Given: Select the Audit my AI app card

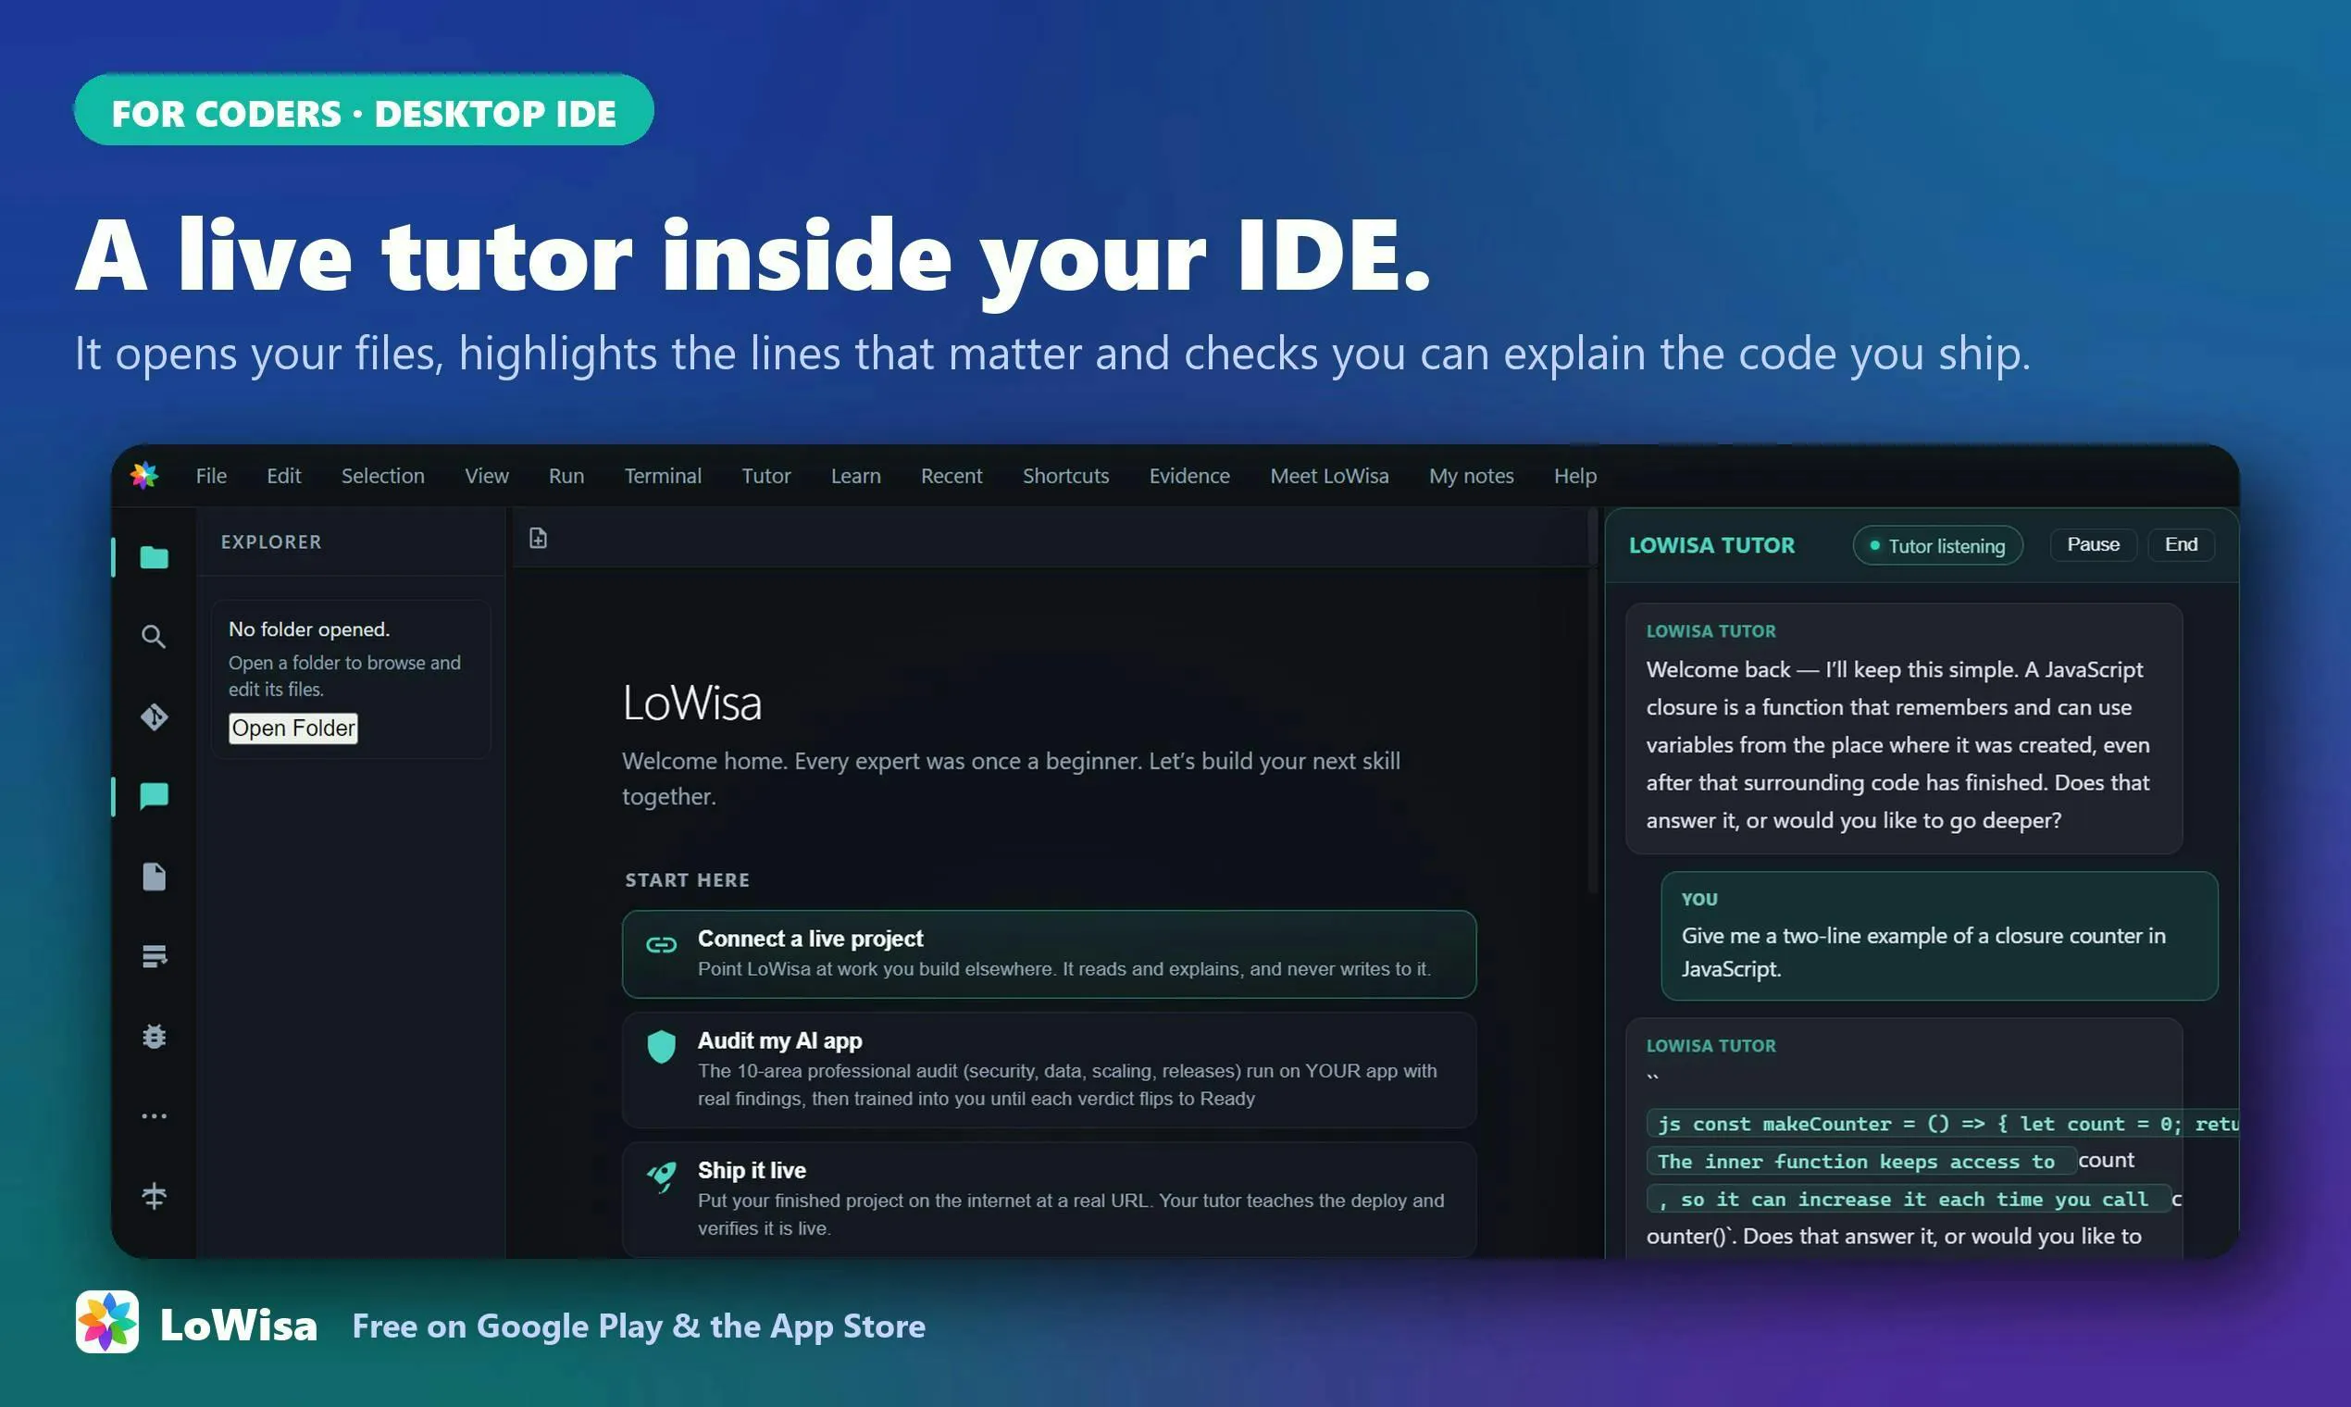Looking at the screenshot, I should pyautogui.click(x=1049, y=1069).
